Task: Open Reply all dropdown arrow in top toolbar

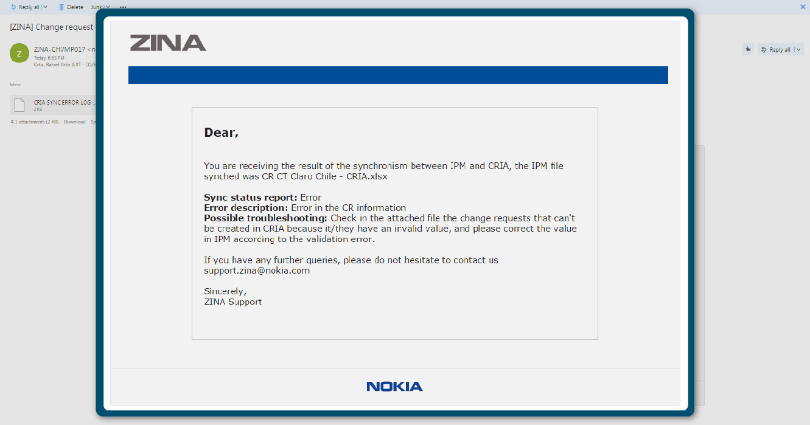Action: pos(46,7)
